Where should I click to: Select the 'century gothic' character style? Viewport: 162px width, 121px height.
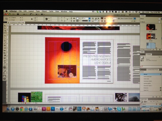coord(147,83)
